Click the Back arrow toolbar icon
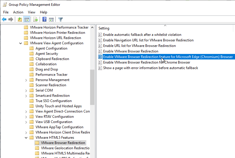235x158 pixels. (x=4, y=19)
